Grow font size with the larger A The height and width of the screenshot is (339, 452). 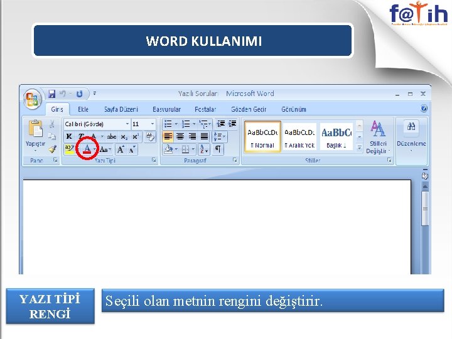point(121,149)
